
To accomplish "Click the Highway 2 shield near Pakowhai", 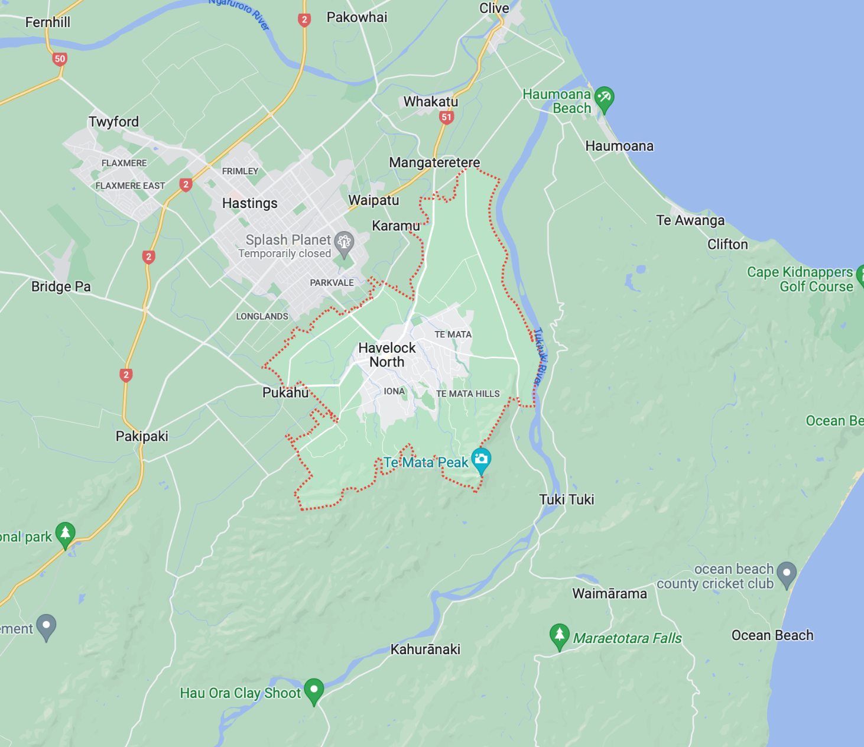I will coord(304,20).
